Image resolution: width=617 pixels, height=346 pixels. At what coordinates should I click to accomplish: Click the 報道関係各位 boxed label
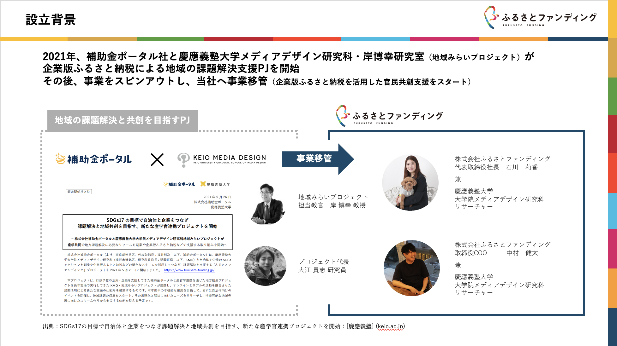[79, 192]
